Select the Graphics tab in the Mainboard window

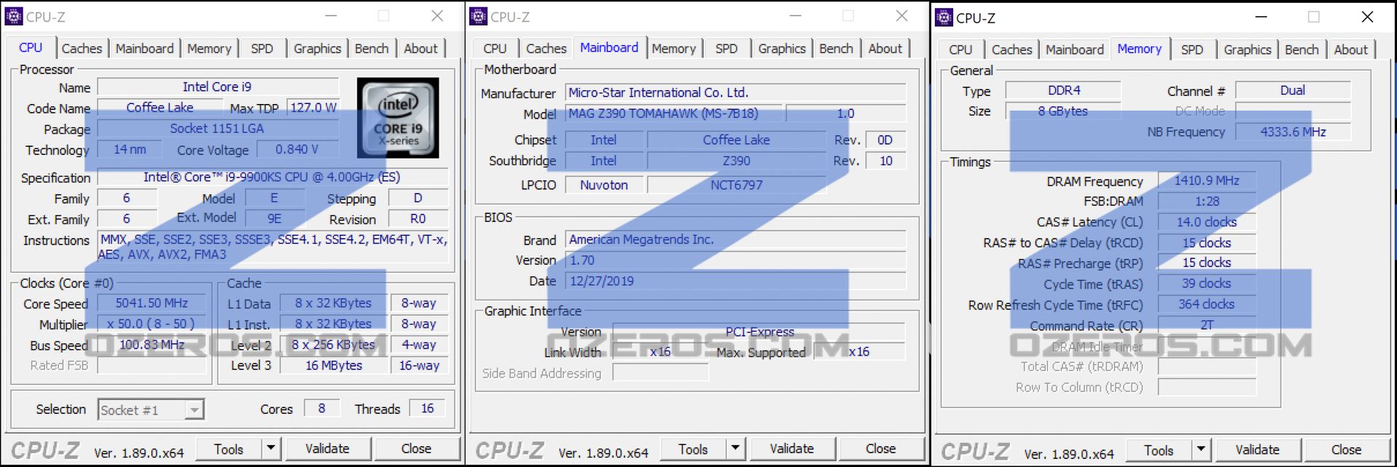pyautogui.click(x=782, y=49)
